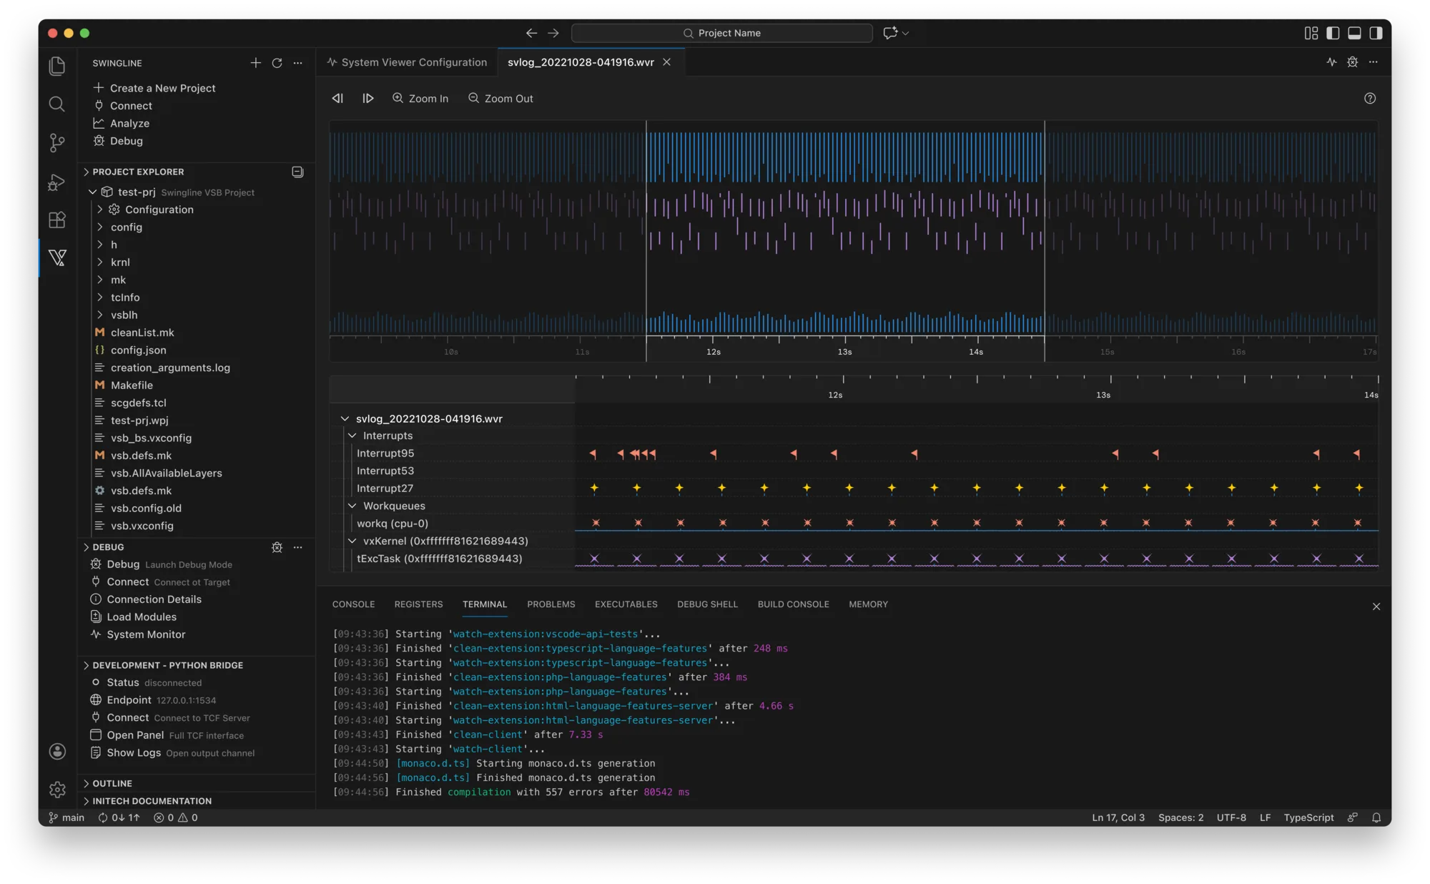Image resolution: width=1430 pixels, height=884 pixels.
Task: Collapse the test-prj project node
Action: (x=92, y=192)
